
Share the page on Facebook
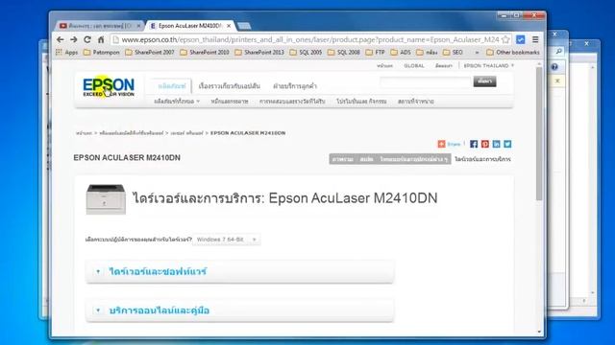click(x=474, y=144)
